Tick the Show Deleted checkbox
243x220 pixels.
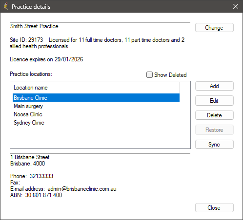149,75
